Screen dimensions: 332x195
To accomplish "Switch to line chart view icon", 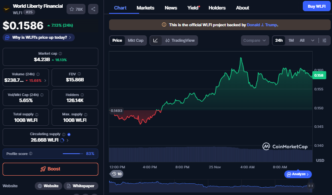I will click(155, 40).
